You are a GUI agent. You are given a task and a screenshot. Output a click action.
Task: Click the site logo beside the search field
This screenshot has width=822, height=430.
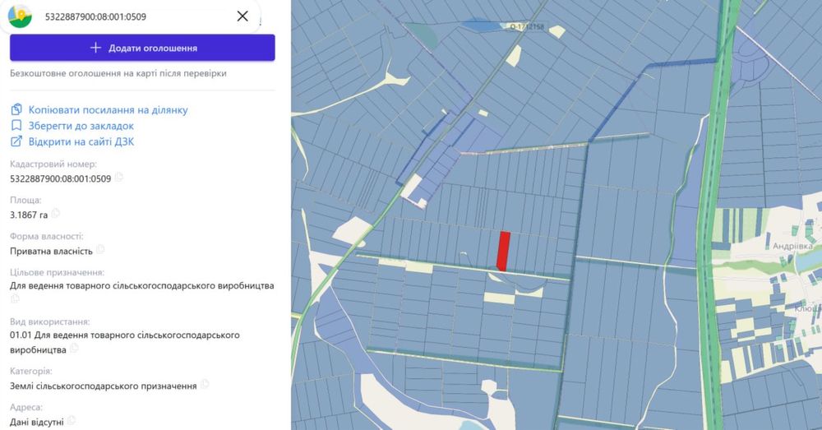(x=20, y=16)
